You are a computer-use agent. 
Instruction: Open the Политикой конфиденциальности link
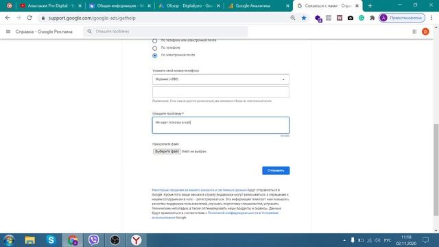point(233,213)
